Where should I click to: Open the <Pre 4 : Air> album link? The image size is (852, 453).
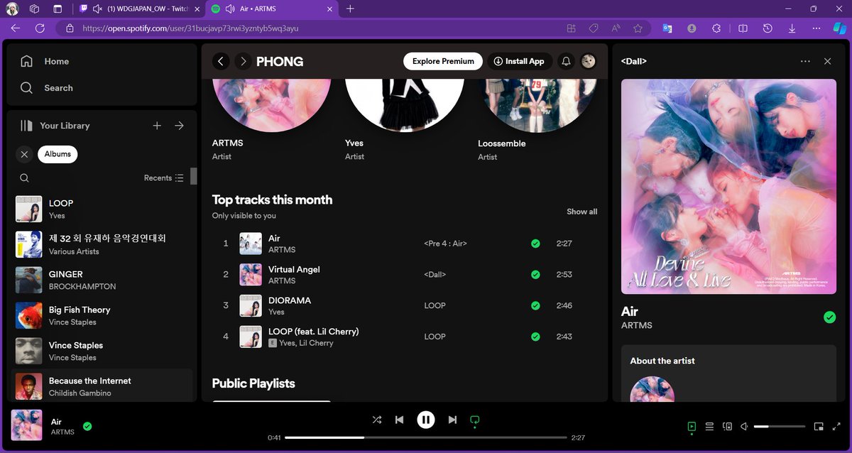coord(445,244)
